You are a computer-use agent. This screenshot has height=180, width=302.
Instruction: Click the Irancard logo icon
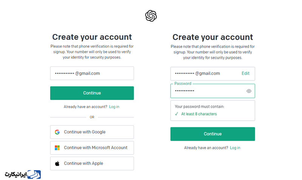(x=34, y=174)
